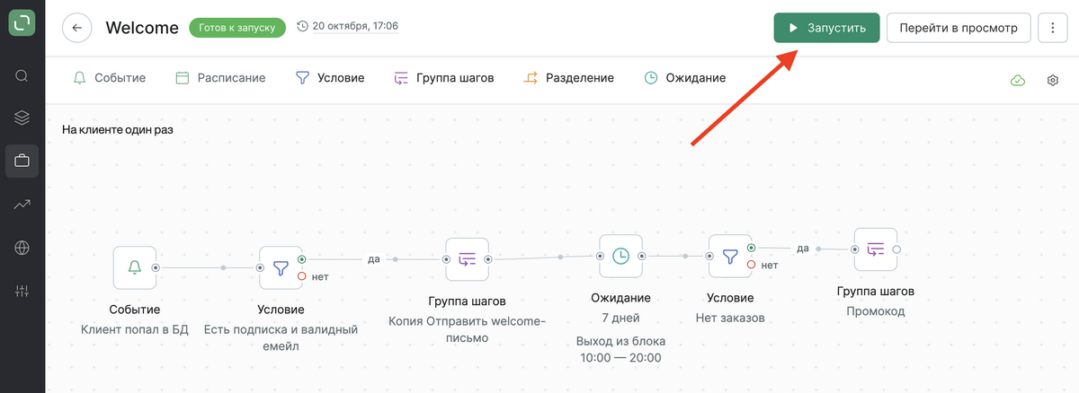
Task: Click the Готов к запуску status badge
Action: point(237,28)
